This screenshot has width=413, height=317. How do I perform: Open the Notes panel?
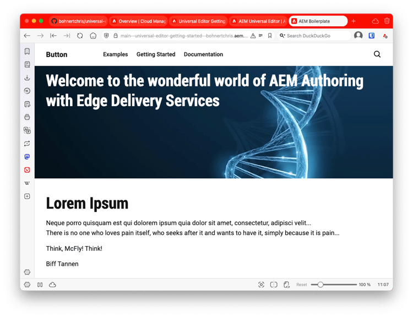[x=27, y=104]
